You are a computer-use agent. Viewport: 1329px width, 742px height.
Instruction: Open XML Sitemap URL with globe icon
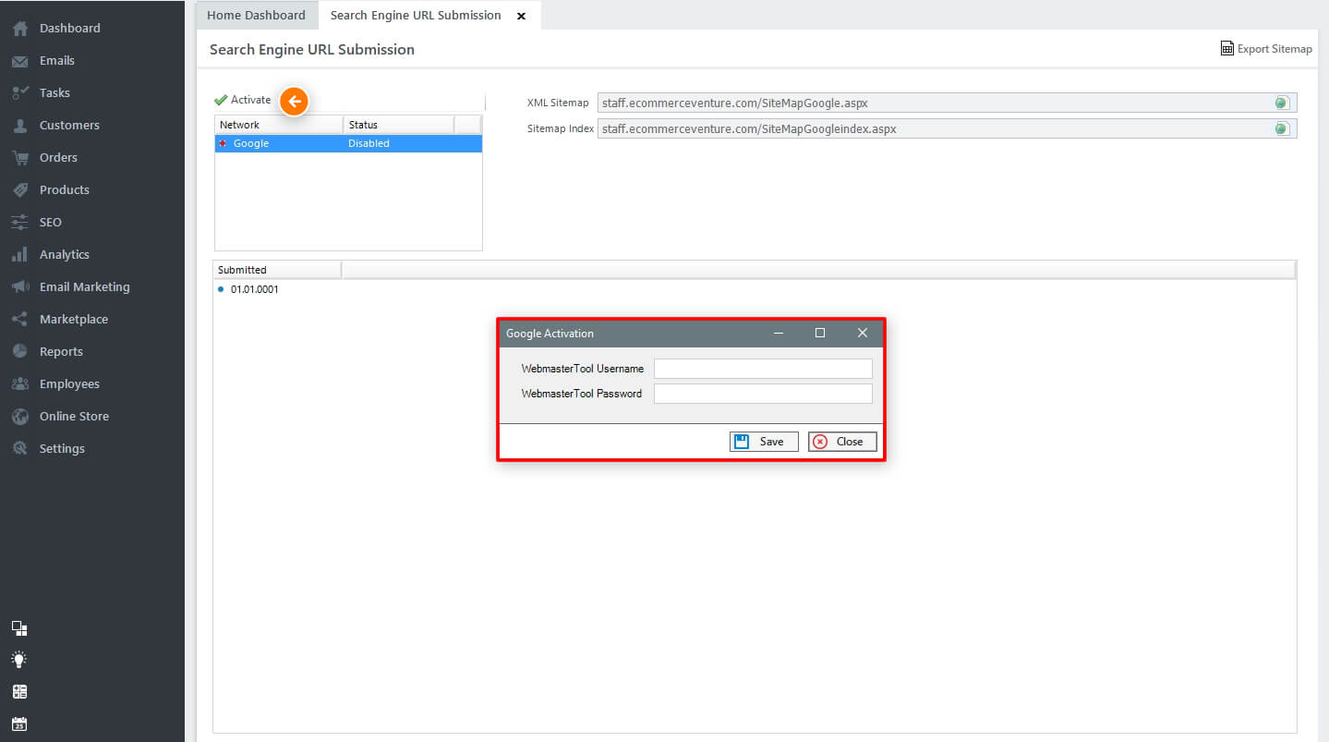1282,103
